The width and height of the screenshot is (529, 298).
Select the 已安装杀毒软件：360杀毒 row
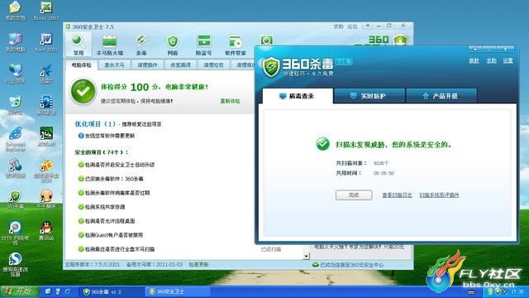coord(111,179)
